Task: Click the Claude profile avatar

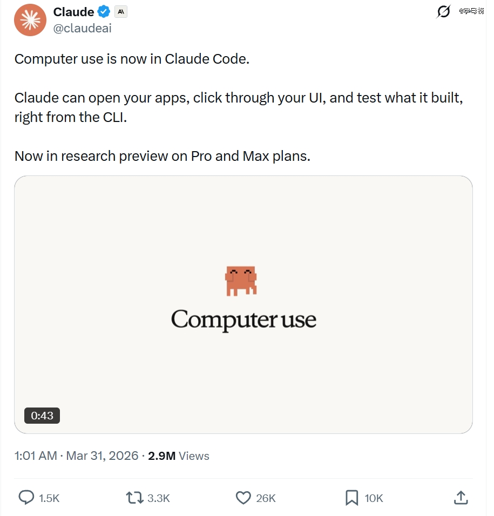Action: [30, 20]
